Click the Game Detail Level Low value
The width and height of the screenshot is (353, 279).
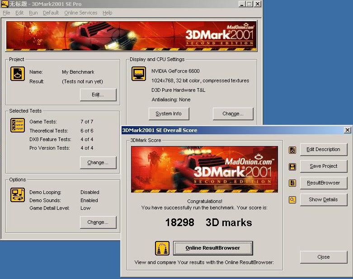tap(85, 208)
